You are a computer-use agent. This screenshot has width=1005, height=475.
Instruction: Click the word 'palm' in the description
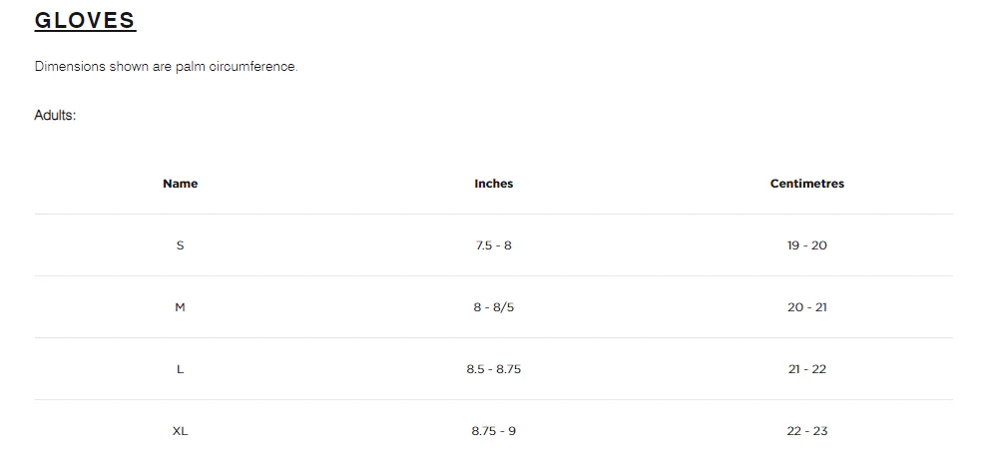point(191,67)
